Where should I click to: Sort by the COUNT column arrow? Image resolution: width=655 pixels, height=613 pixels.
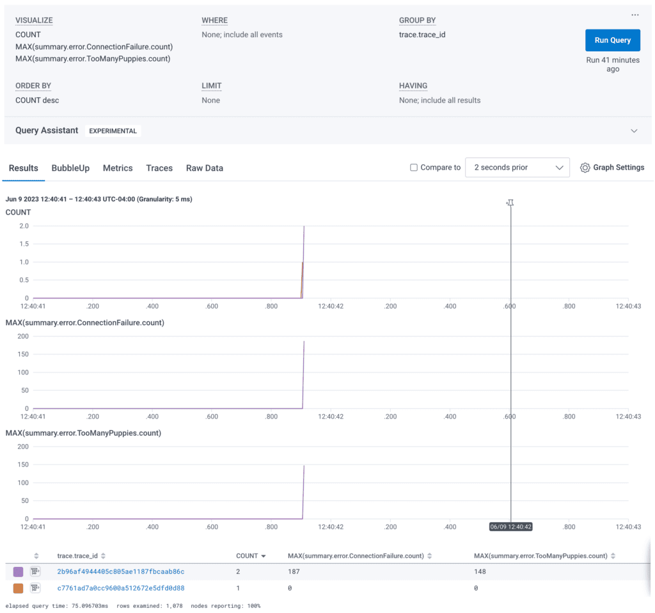(x=263, y=556)
